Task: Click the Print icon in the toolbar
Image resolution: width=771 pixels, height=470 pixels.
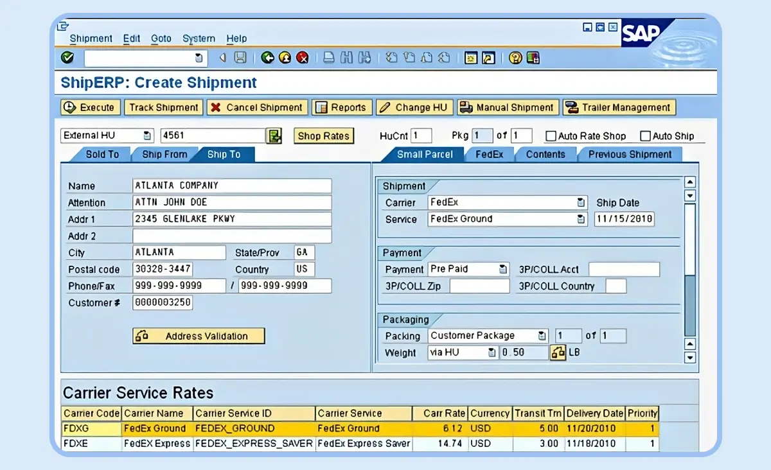Action: point(329,58)
